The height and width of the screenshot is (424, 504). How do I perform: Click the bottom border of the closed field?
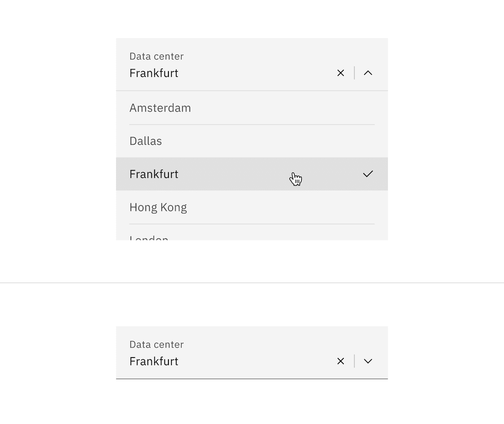[x=252, y=379]
